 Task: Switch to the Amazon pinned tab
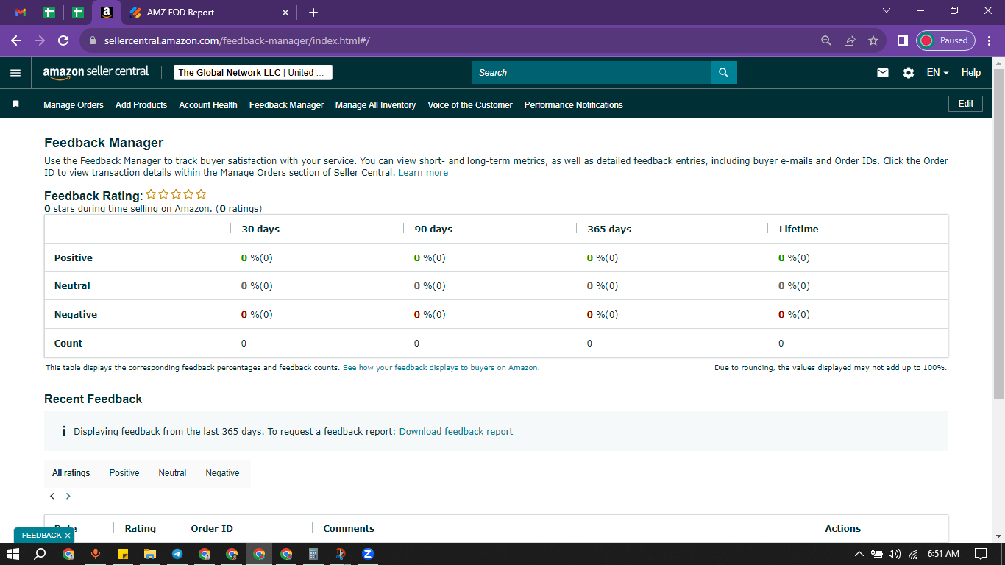point(107,13)
